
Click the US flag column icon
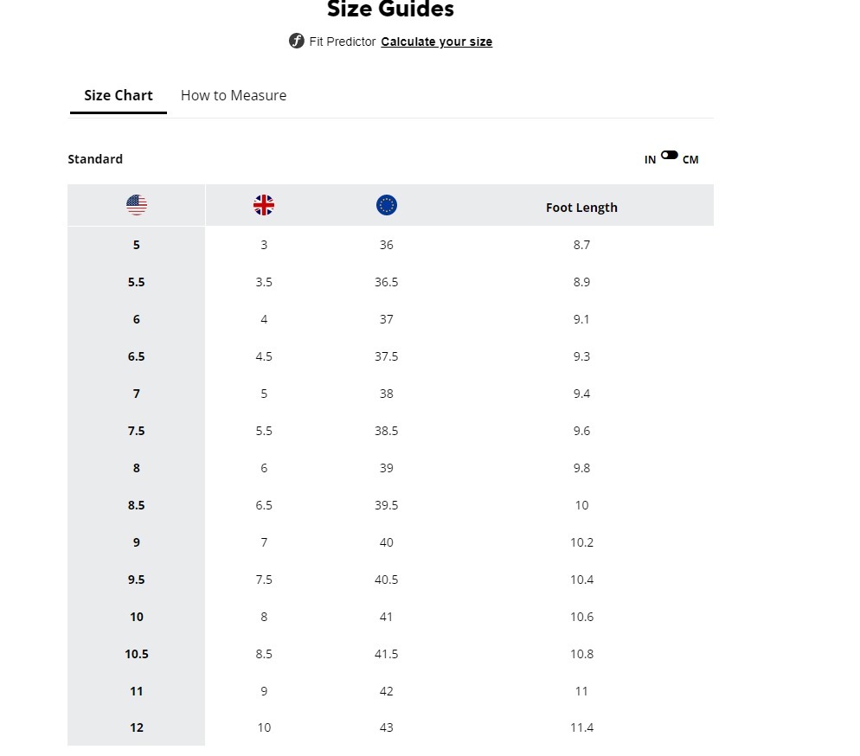[137, 205]
